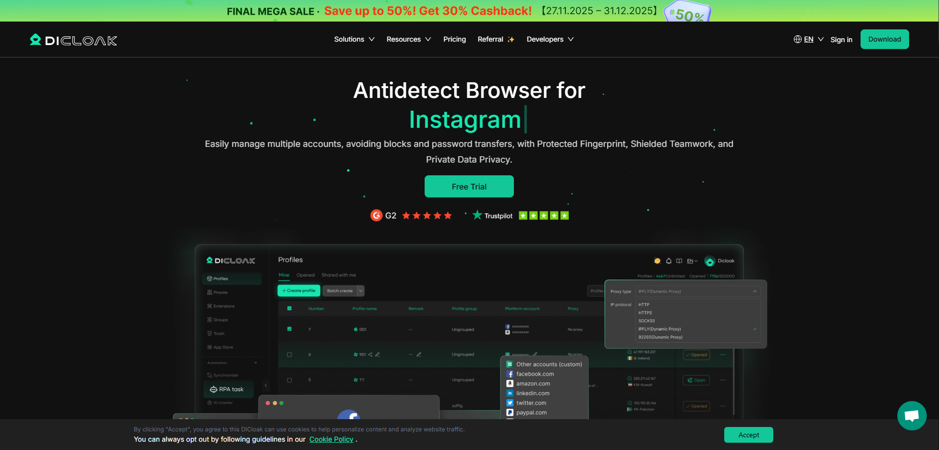This screenshot has height=450, width=939.
Task: Uncheck the checkbox for profile row 7
Action: 289,329
